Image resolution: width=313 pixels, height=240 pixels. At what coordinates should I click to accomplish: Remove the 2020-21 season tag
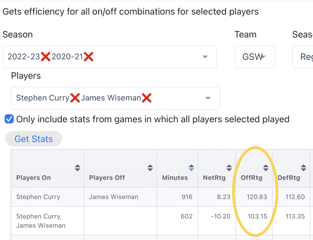pos(88,57)
